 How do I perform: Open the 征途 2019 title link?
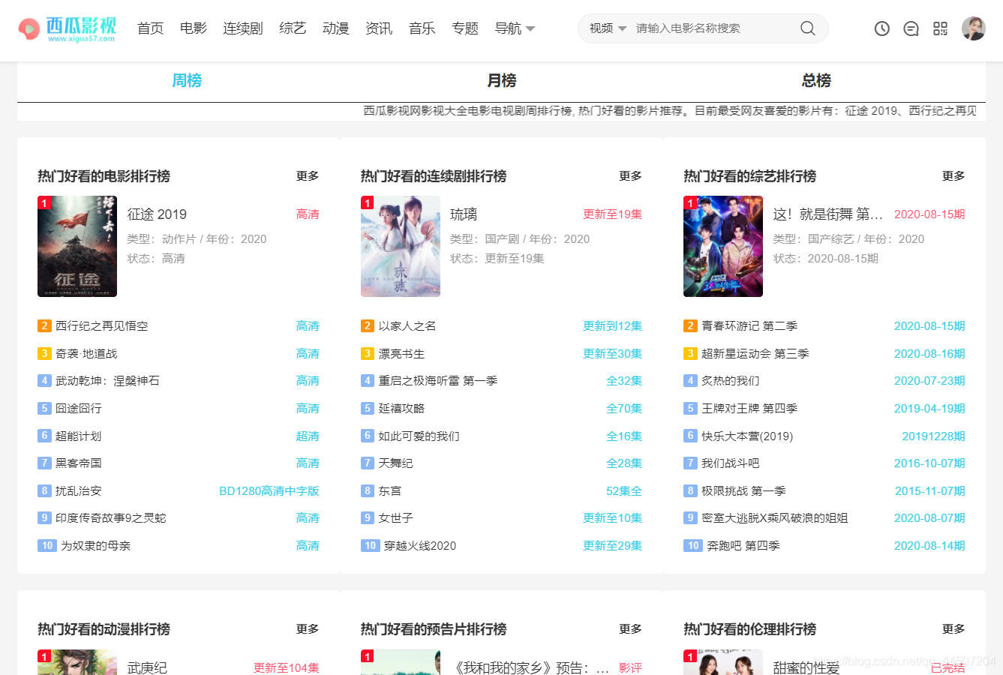(157, 214)
